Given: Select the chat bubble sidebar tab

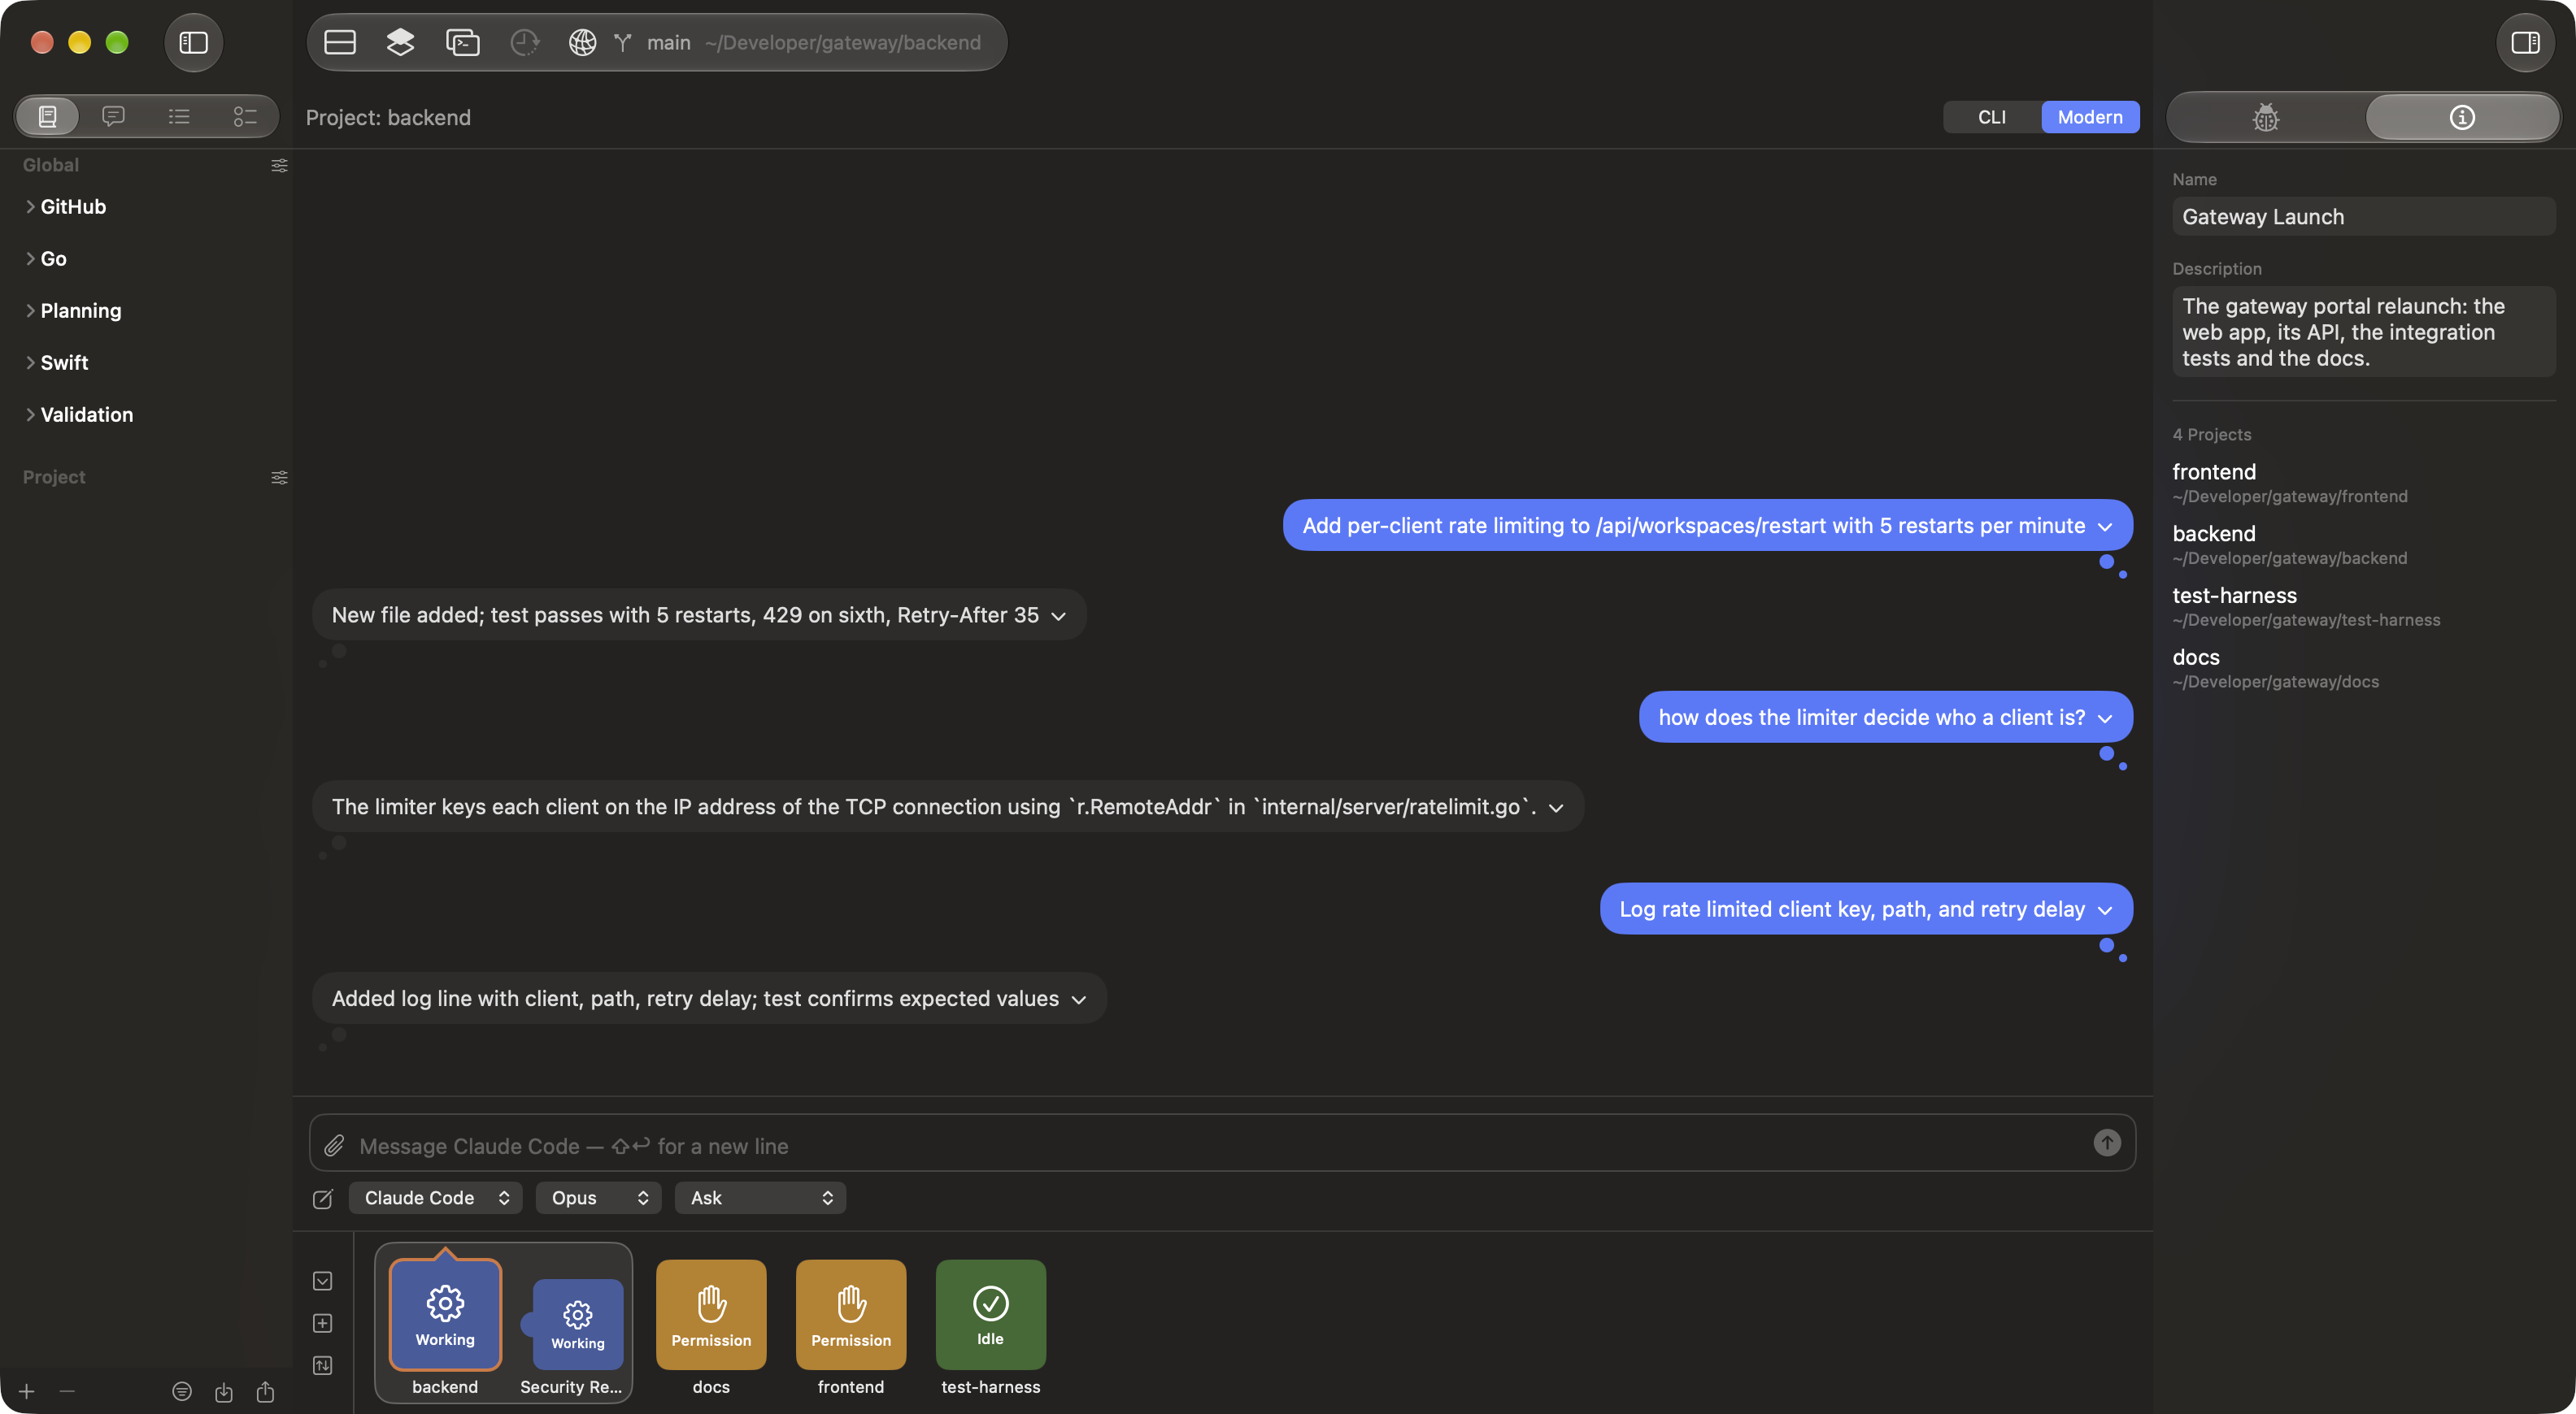Looking at the screenshot, I should (114, 116).
